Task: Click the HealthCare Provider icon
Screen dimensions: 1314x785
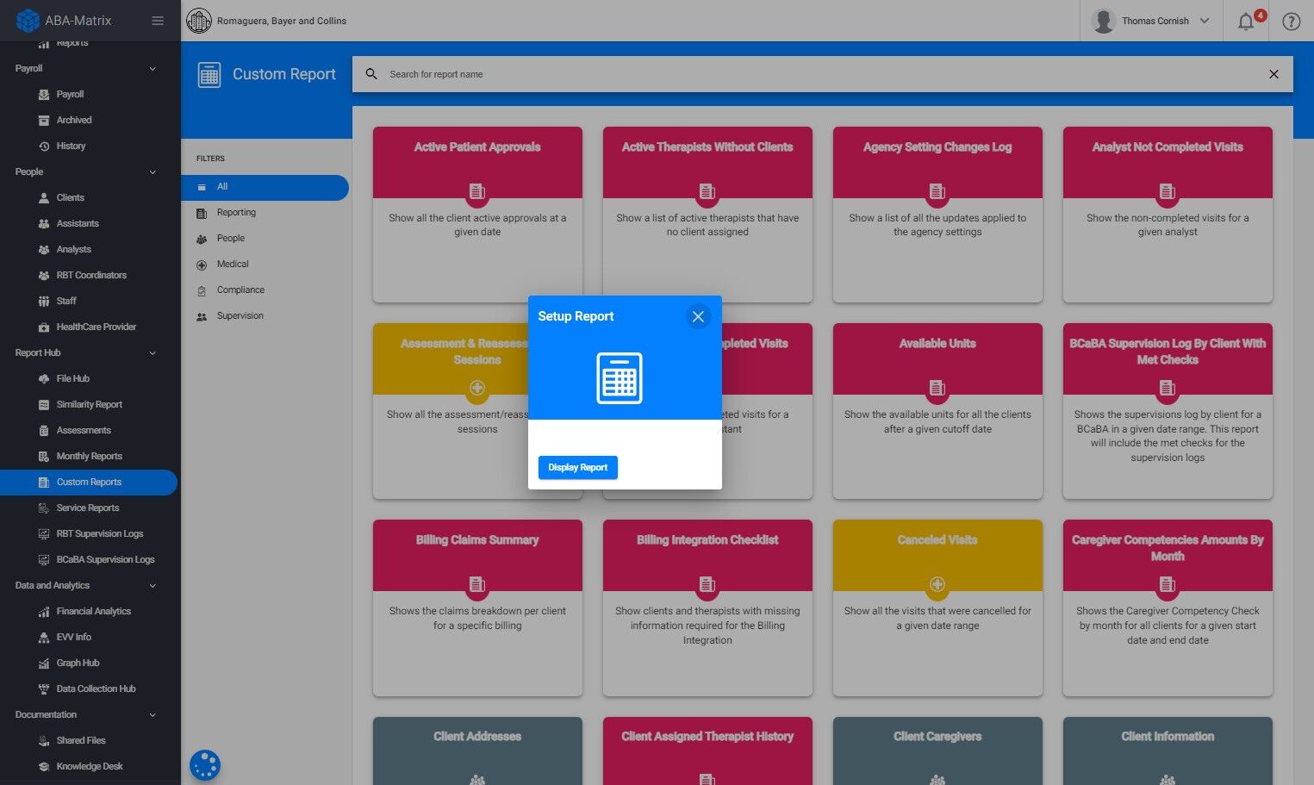Action: (x=44, y=327)
